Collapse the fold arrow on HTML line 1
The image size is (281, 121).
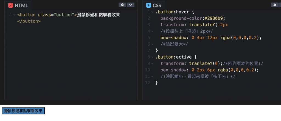pyautogui.click(x=14, y=15)
